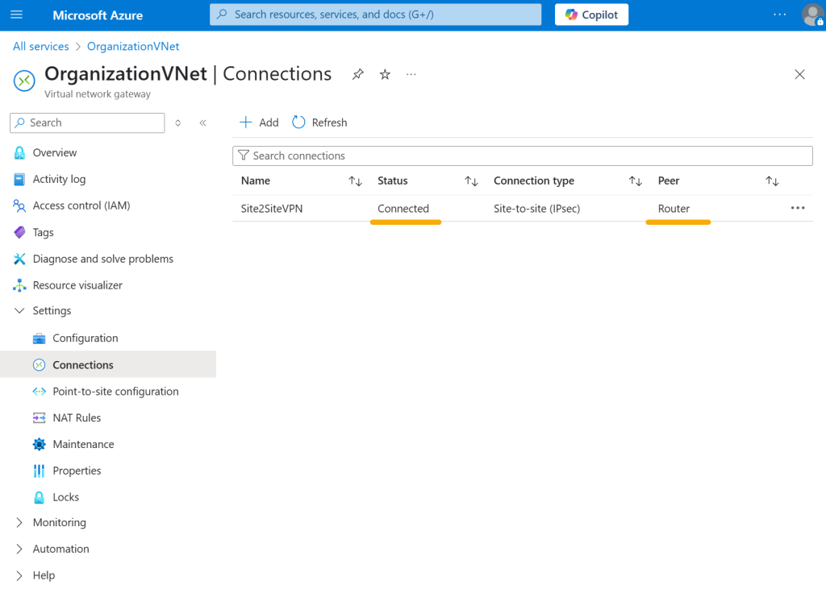Close the Connections blade
This screenshot has height=606, width=826.
tap(799, 74)
